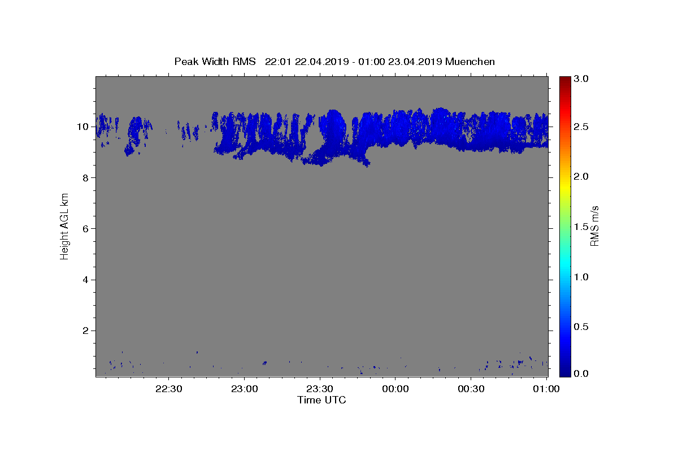Click the plot title 'Peak Width RMS'
Viewport: 678px width, 452px height.
pyautogui.click(x=215, y=62)
